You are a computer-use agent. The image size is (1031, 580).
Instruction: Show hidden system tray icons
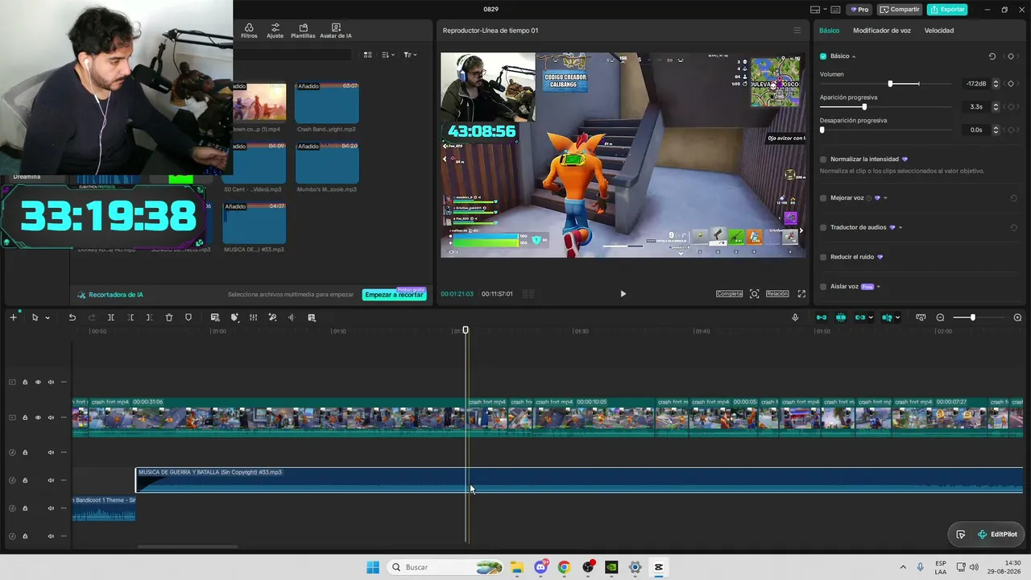pyautogui.click(x=903, y=567)
